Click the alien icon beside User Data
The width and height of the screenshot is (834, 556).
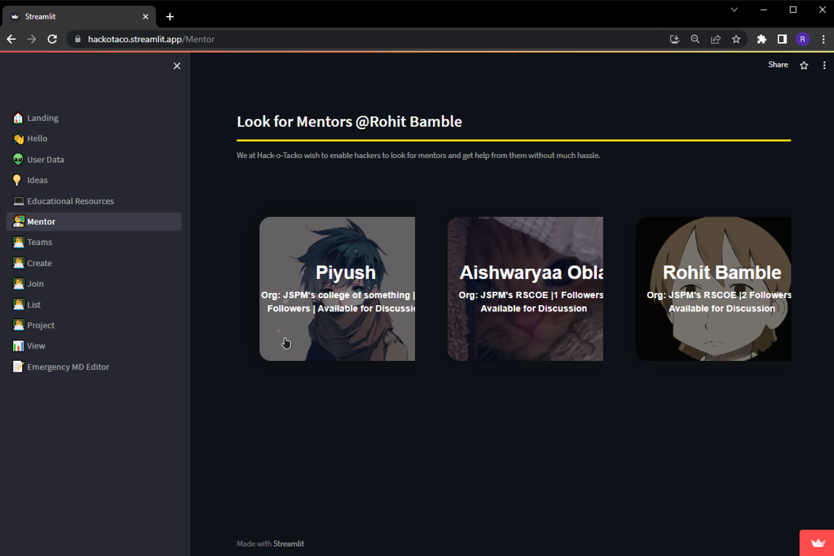click(18, 160)
